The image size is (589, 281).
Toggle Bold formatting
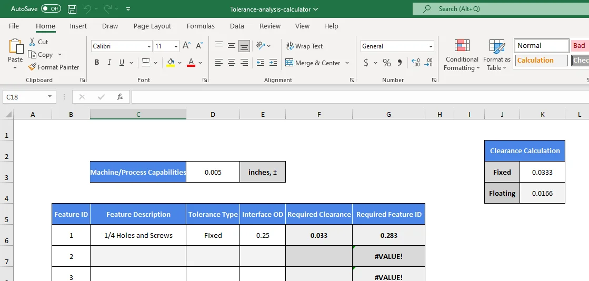97,63
